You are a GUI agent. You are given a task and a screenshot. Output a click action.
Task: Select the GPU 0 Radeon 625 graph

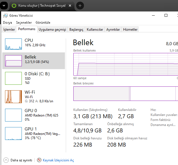point(13,115)
